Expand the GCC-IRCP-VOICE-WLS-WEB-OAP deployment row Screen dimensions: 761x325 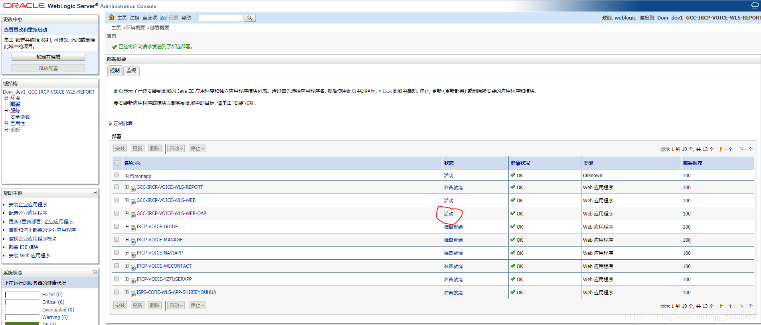click(x=127, y=213)
